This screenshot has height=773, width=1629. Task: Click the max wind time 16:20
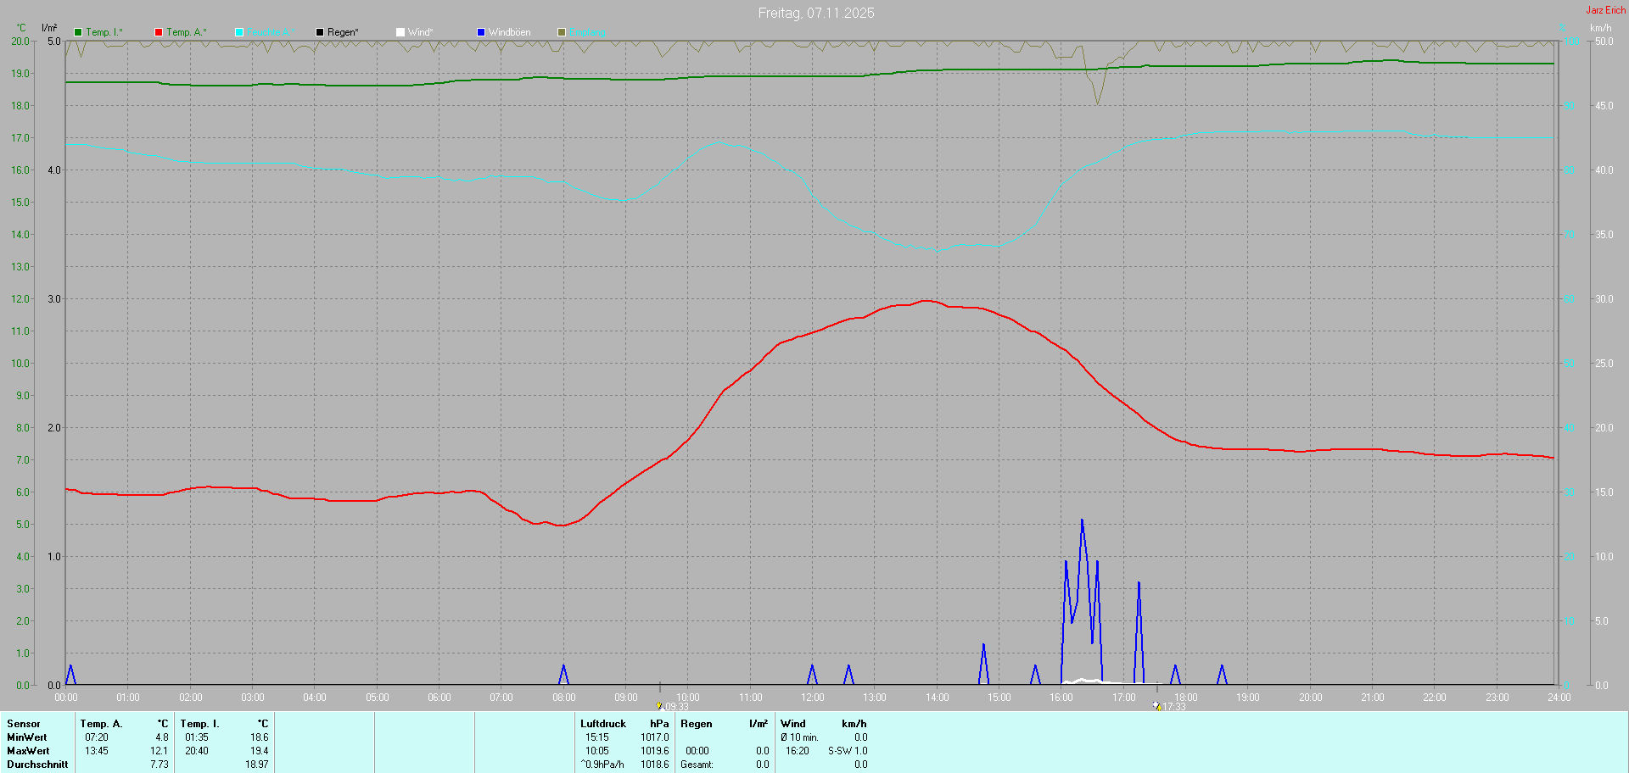[798, 751]
